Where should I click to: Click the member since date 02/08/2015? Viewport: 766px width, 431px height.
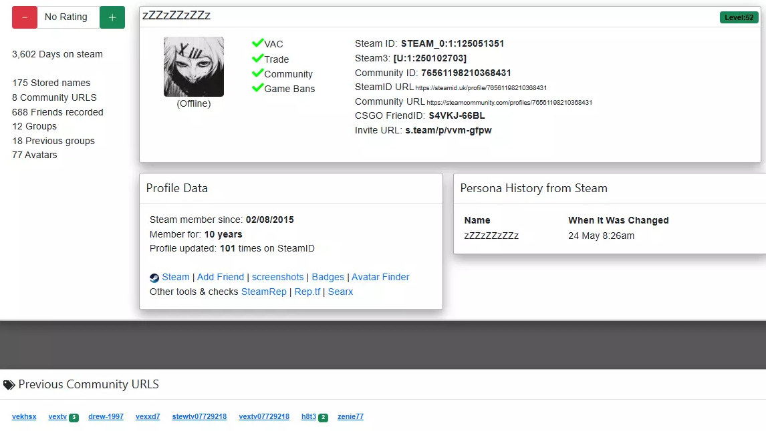[x=269, y=220]
